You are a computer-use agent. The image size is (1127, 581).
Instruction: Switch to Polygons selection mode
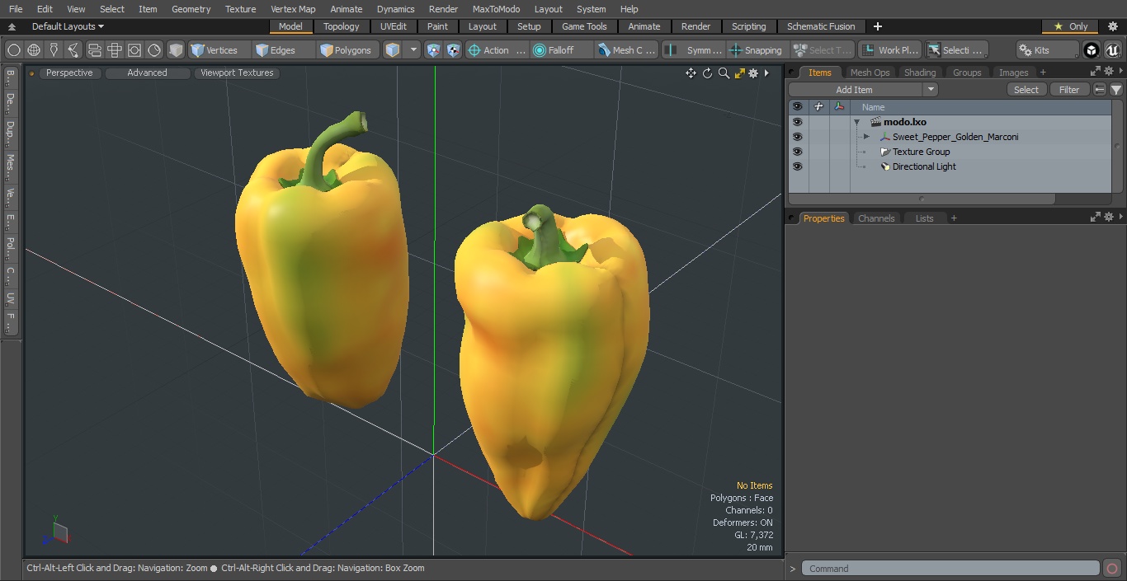tap(347, 50)
